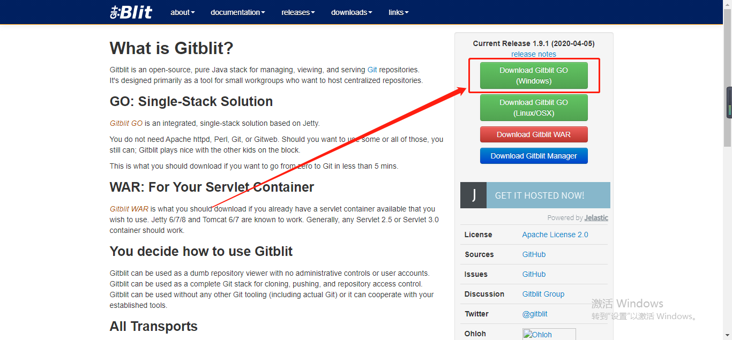Viewport: 732px width, 340px height.
Task: Click the Ohloh badge image
Action: pos(549,334)
